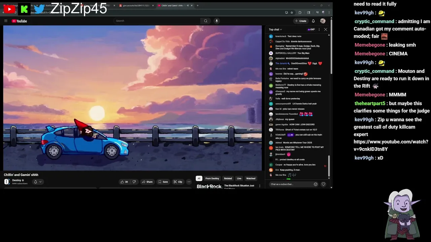Open the Destiny channel name link
This screenshot has height=242, width=431.
(x=16, y=180)
